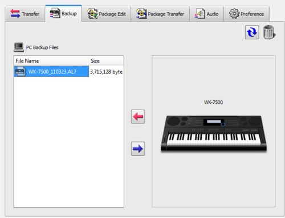Sort the list by File Name header
Image resolution: width=285 pixels, height=218 pixels.
51,61
